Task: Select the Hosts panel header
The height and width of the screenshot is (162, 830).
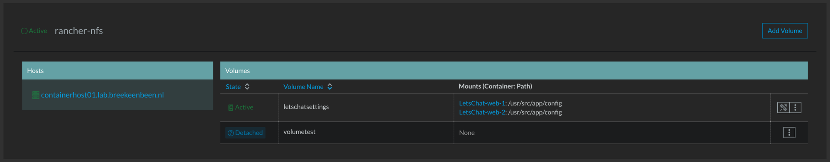Action: [x=117, y=71]
